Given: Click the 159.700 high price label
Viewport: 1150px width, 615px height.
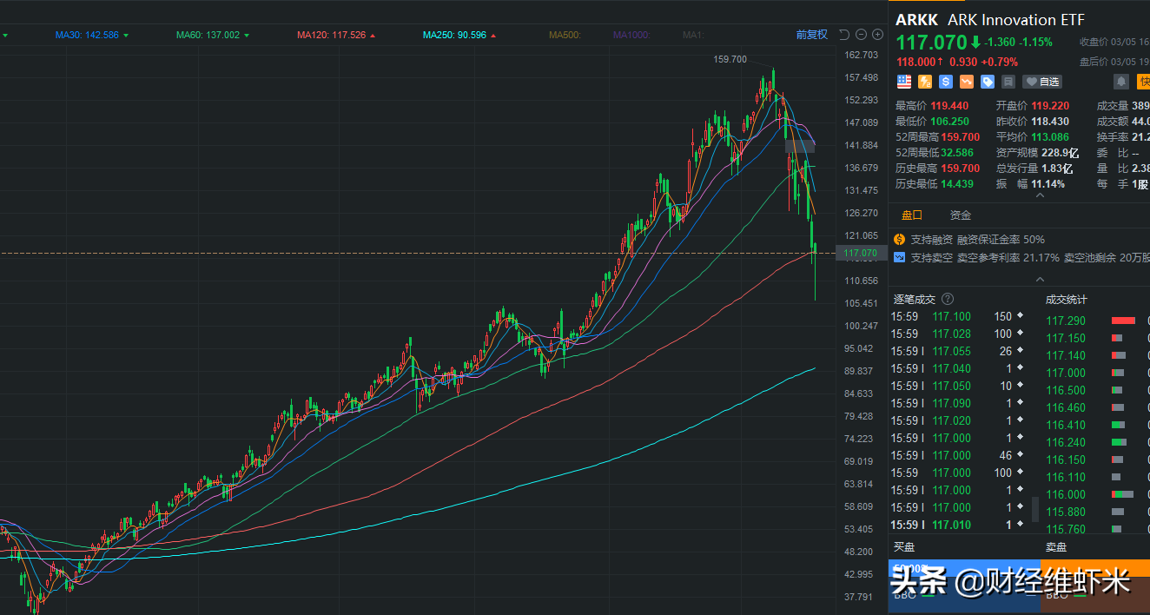Looking at the screenshot, I should [x=730, y=59].
